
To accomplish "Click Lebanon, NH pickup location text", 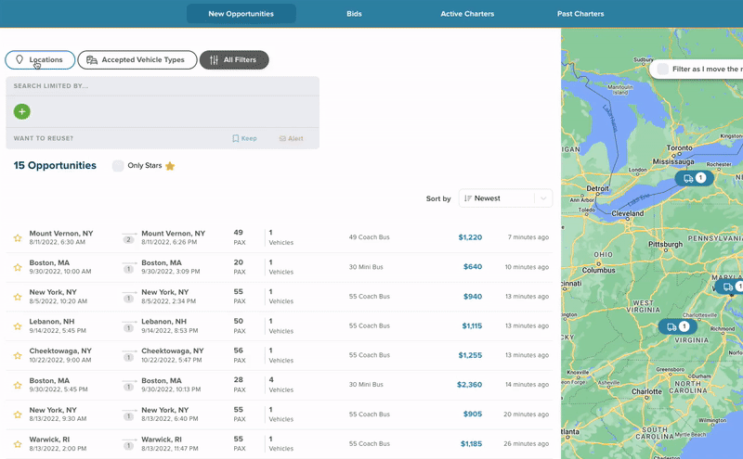I will 52,321.
